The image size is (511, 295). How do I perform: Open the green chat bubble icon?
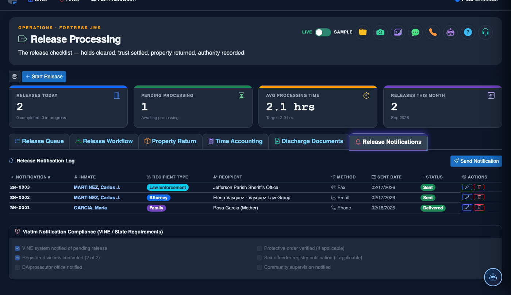point(415,32)
